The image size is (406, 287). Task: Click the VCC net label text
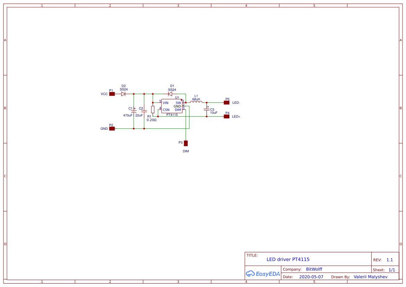tap(103, 94)
